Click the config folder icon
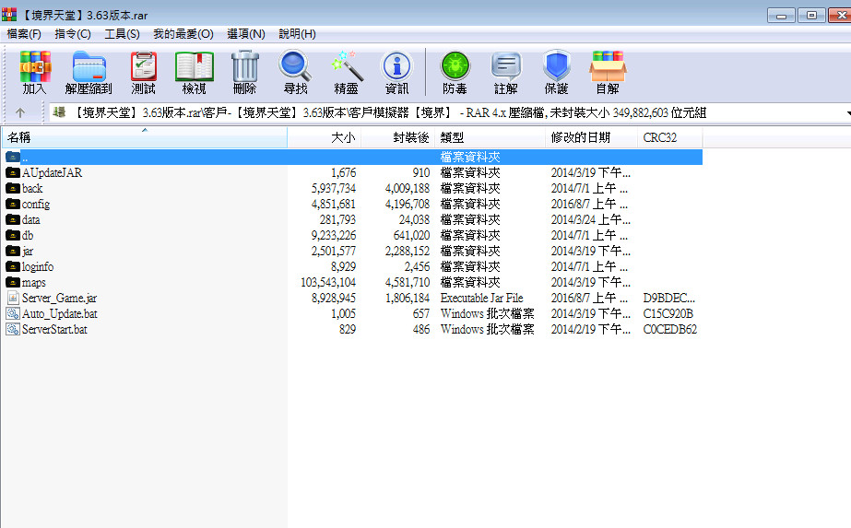851x528 pixels. coord(13,204)
